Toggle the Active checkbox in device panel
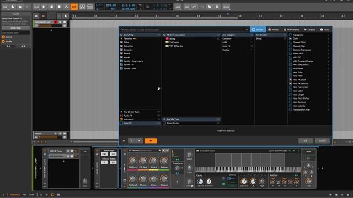The image size is (353, 198). point(3,37)
